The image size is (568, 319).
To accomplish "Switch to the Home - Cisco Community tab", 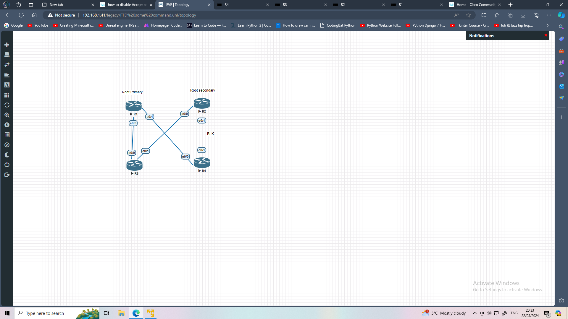I will tap(473, 5).
